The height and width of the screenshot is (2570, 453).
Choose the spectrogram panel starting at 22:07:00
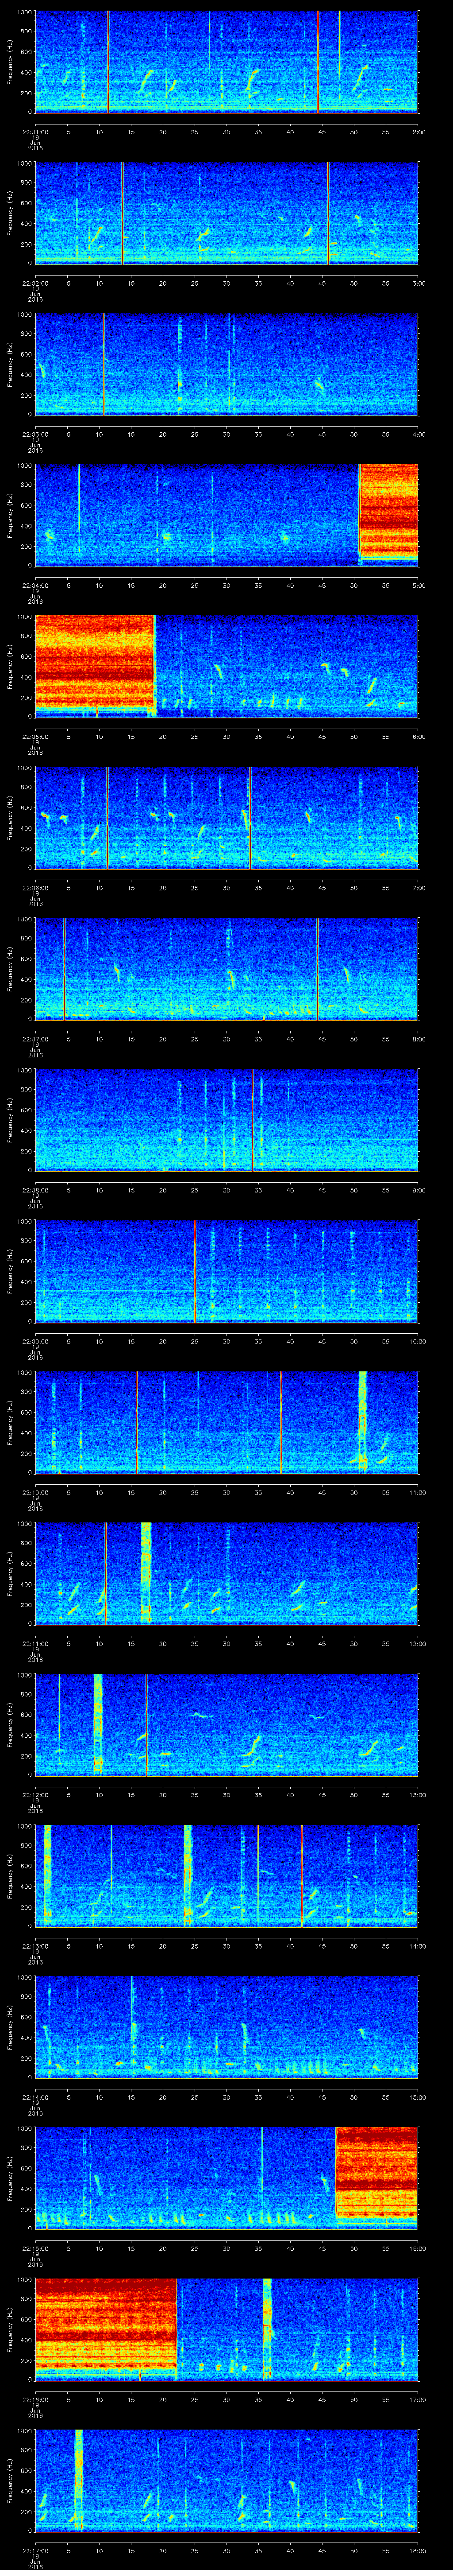(x=227, y=968)
